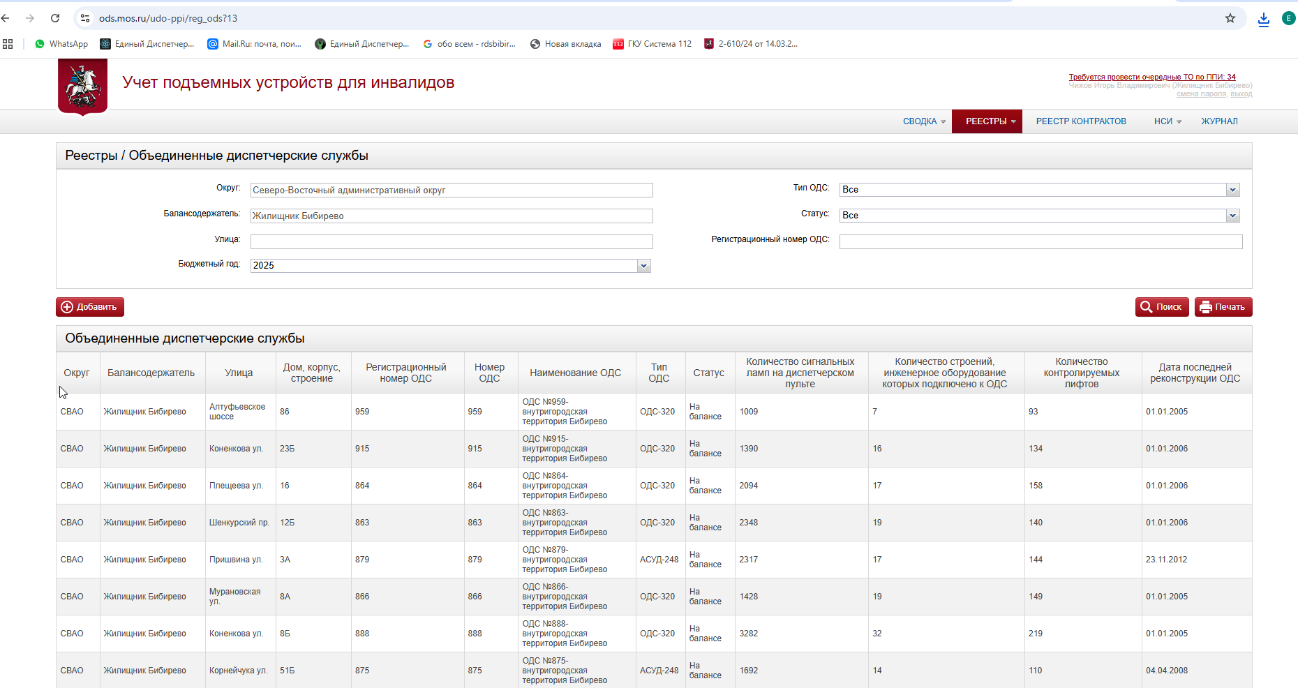Focus the Округ input field
This screenshot has height=688, width=1298.
pos(452,190)
